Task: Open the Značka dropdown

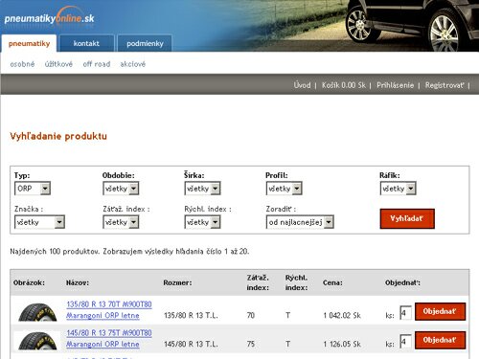Action: [x=39, y=222]
